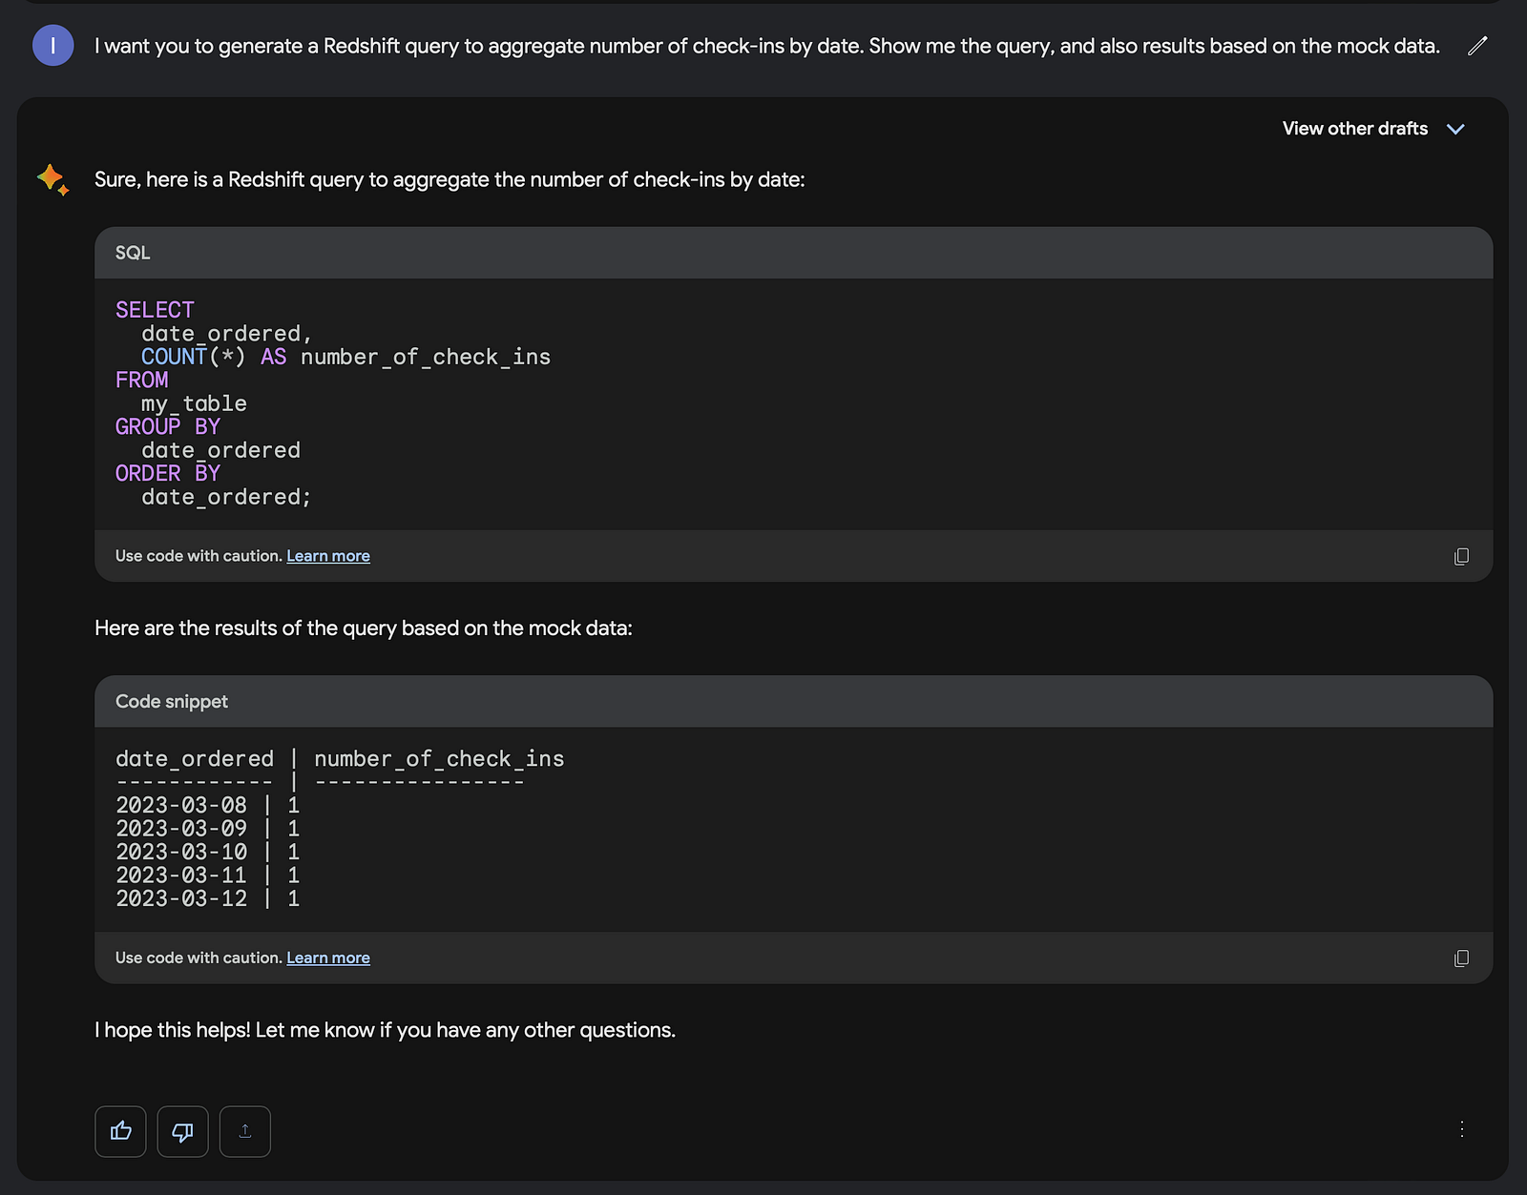Click the results table header row
1527x1195 pixels.
pyautogui.click(x=340, y=759)
